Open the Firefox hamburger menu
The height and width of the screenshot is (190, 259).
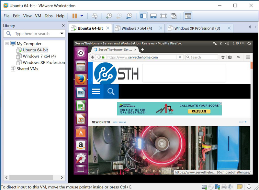248,57
